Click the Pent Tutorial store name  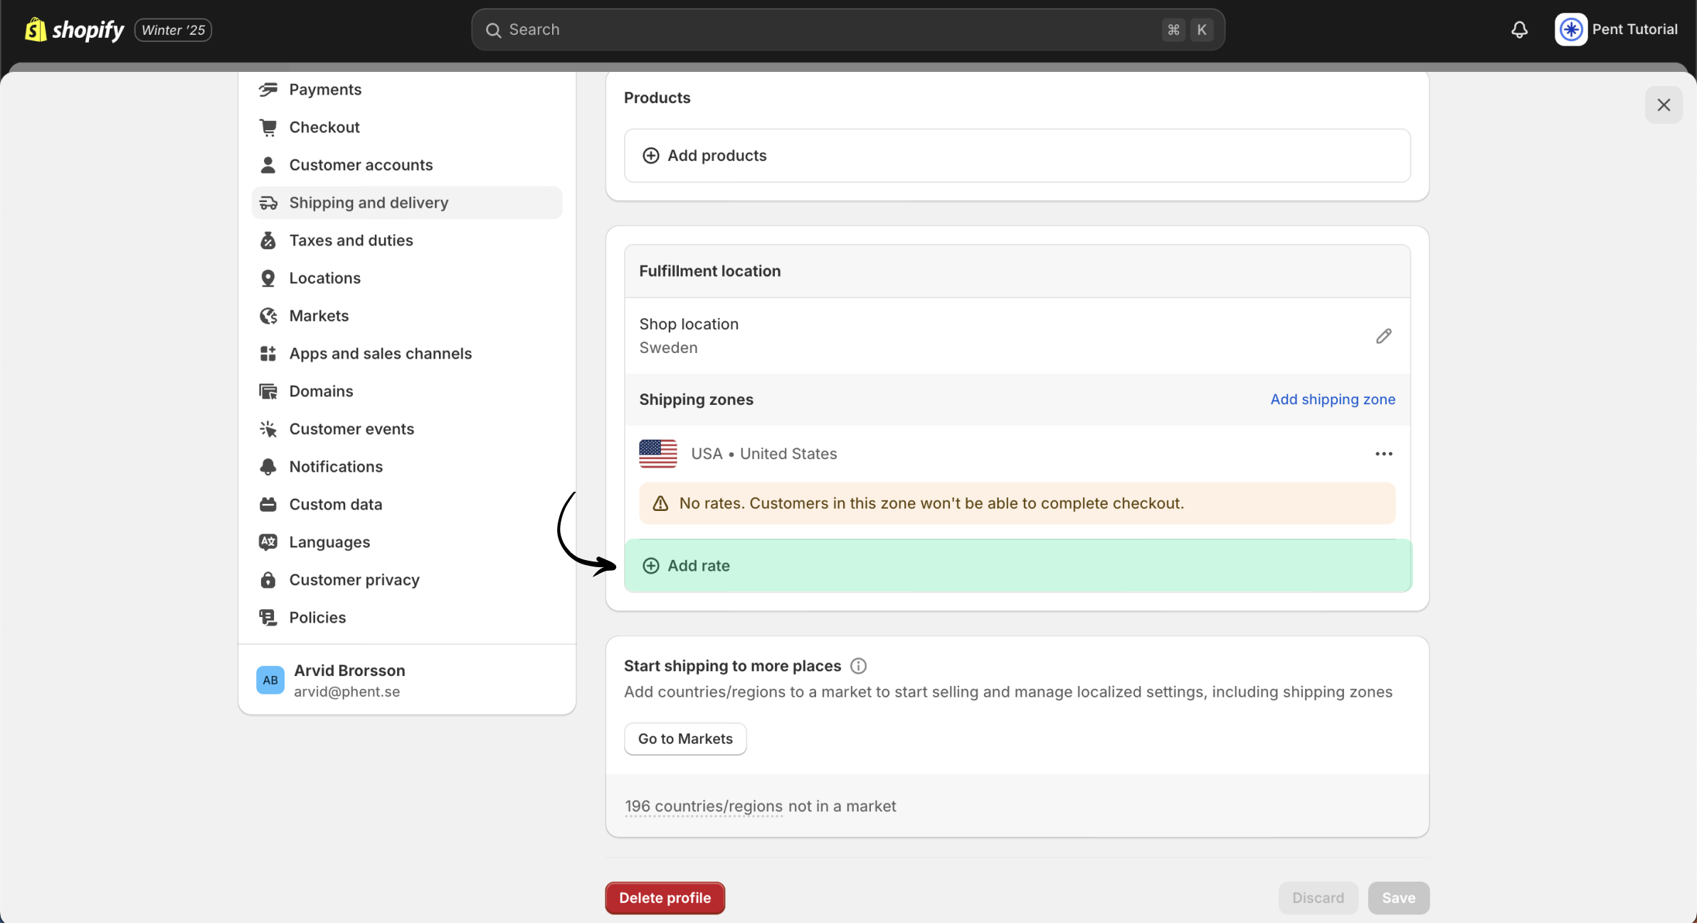(1634, 29)
